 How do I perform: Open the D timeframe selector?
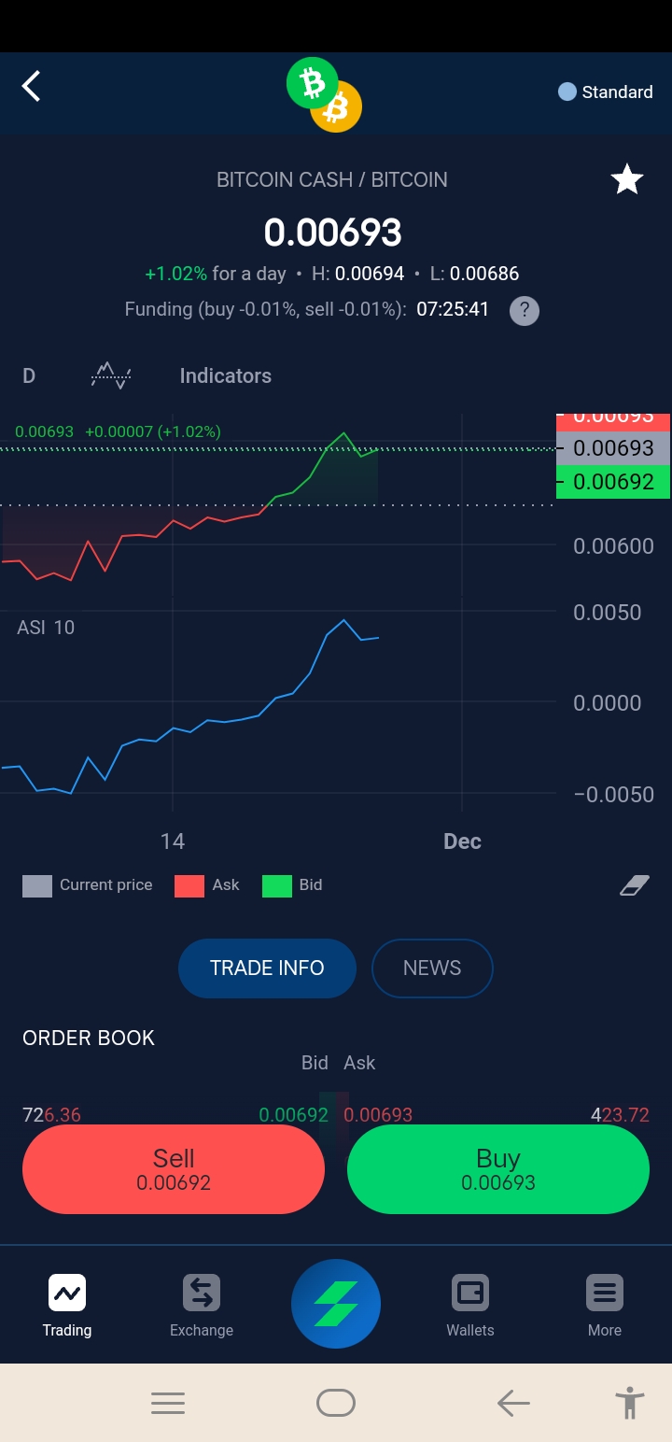(29, 375)
